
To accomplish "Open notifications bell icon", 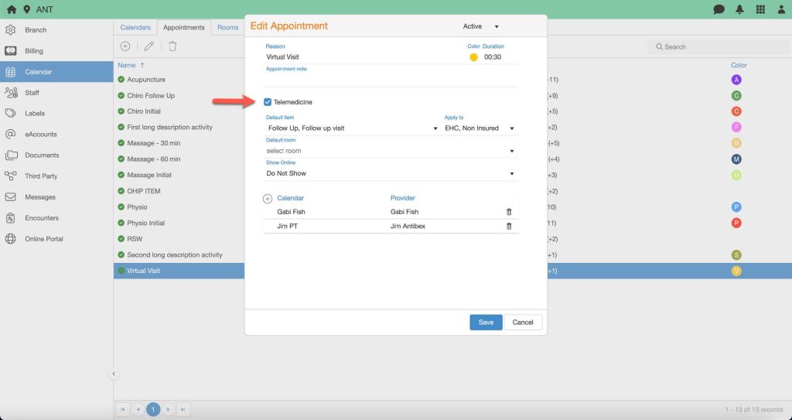I will coord(739,9).
